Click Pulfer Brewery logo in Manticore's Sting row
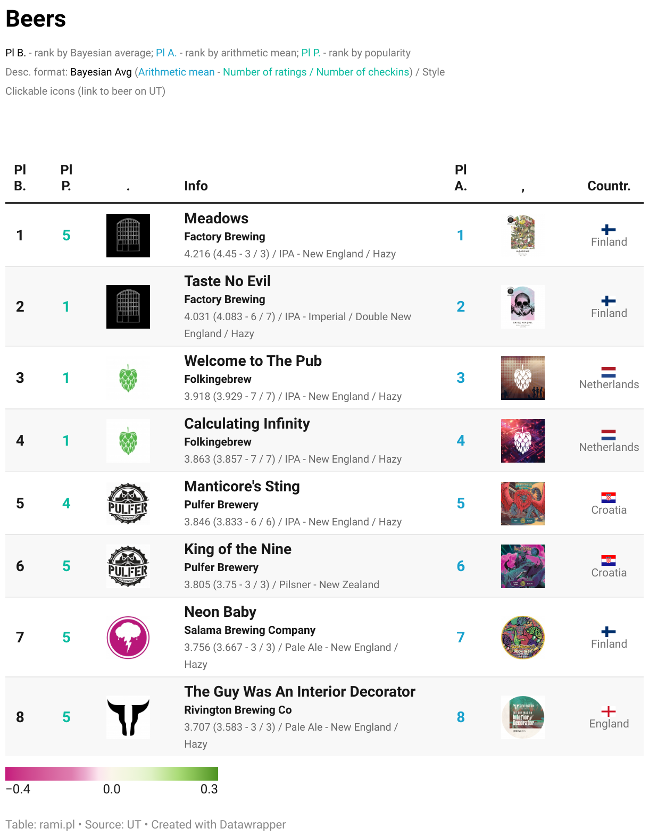The image size is (649, 837). (x=128, y=504)
